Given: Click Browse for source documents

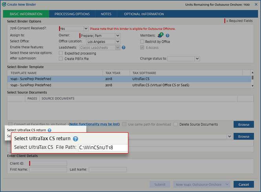Looking at the screenshot, I should [243, 124].
